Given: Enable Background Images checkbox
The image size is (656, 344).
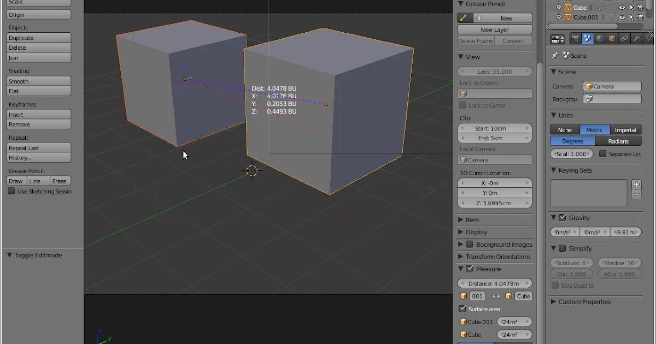Looking at the screenshot, I should pos(469,244).
